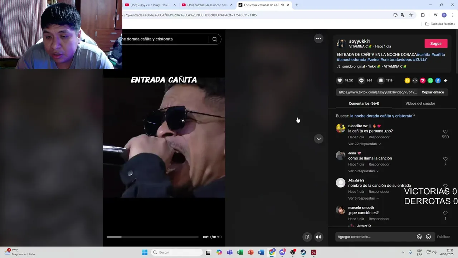This screenshot has height=258, width=458.
Task: Switch to the Videos del creador tab
Action: 420,104
